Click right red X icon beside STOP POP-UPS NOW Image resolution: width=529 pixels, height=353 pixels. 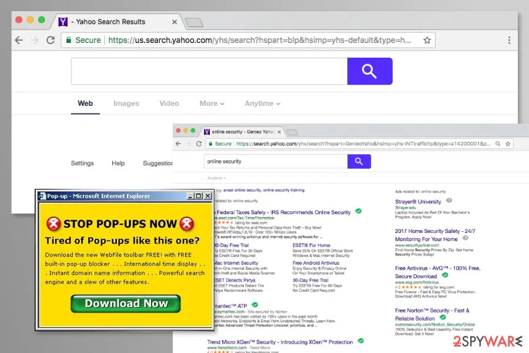pos(186,224)
